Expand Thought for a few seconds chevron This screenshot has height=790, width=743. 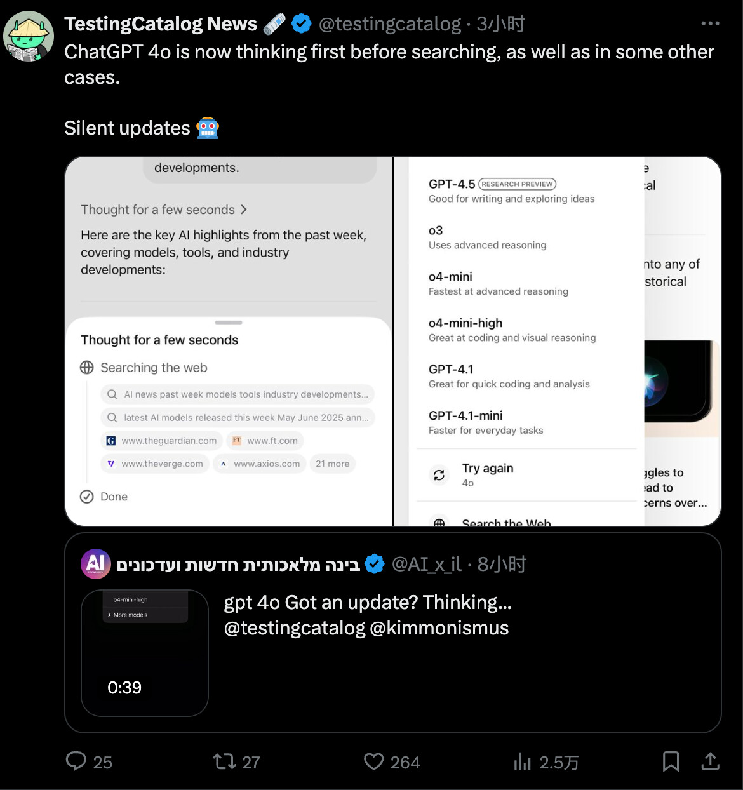coord(243,210)
